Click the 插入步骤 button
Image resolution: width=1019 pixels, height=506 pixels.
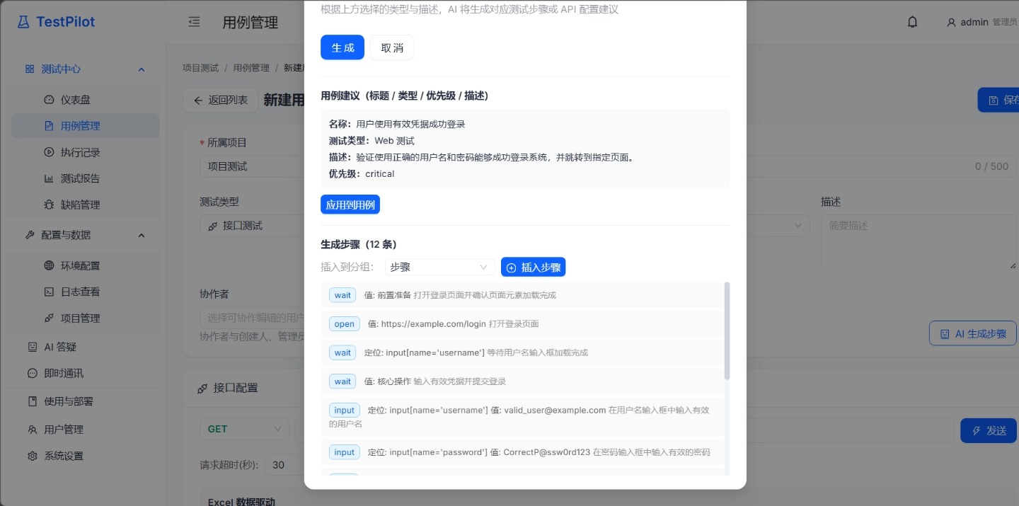click(x=533, y=267)
